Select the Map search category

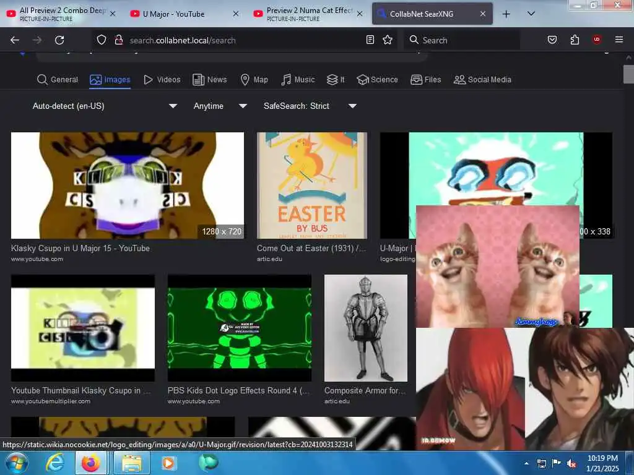click(x=254, y=80)
